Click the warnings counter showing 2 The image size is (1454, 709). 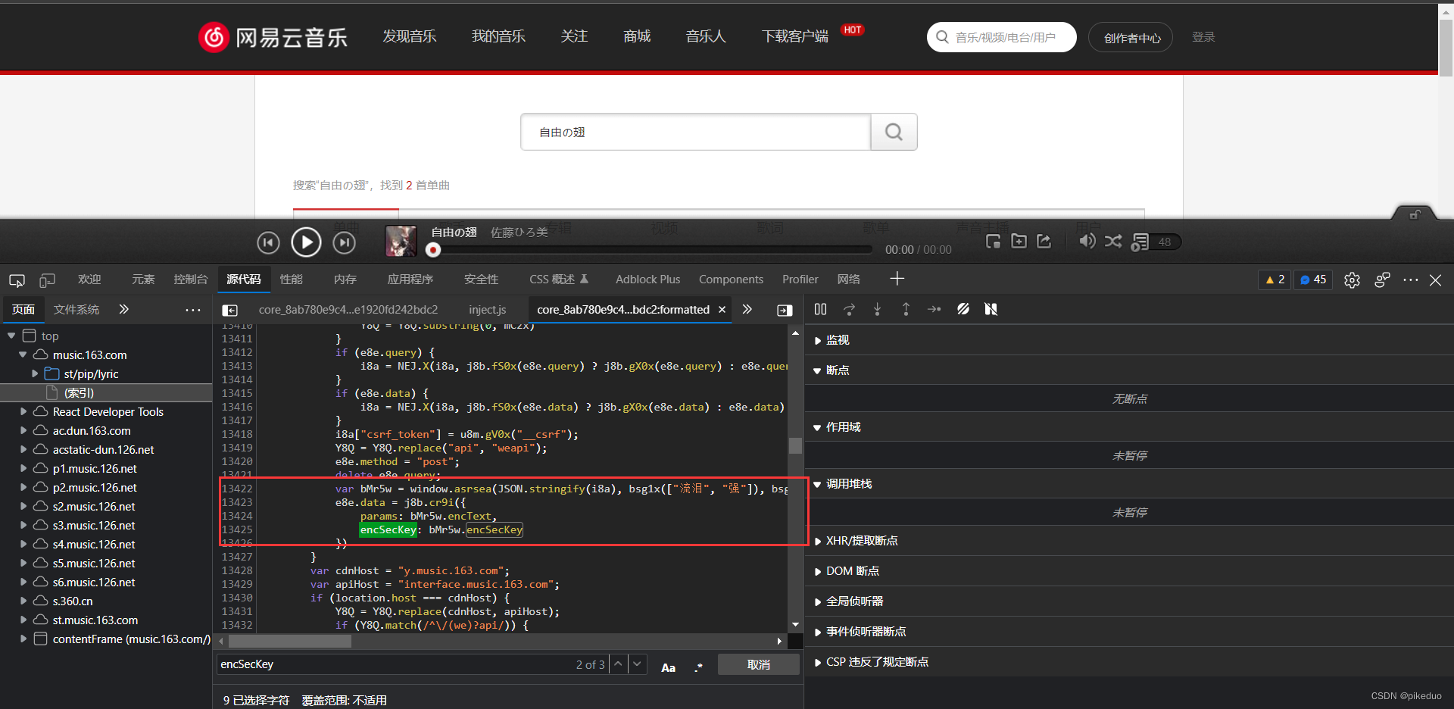click(1275, 280)
